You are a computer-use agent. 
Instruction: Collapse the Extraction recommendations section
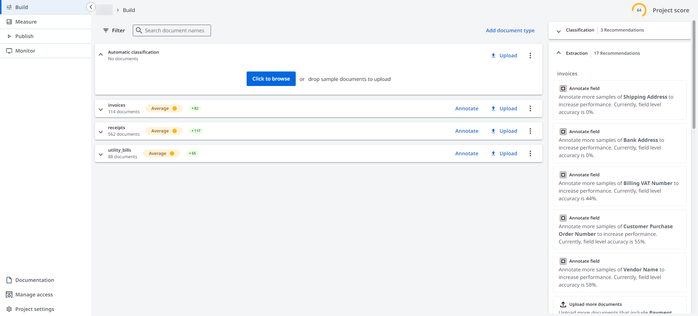[559, 53]
